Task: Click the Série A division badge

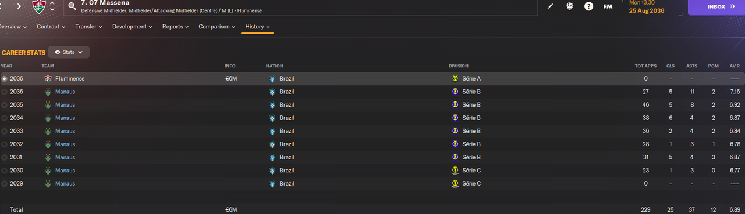Action: (455, 78)
